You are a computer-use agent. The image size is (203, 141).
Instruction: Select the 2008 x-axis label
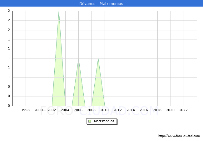(91, 110)
